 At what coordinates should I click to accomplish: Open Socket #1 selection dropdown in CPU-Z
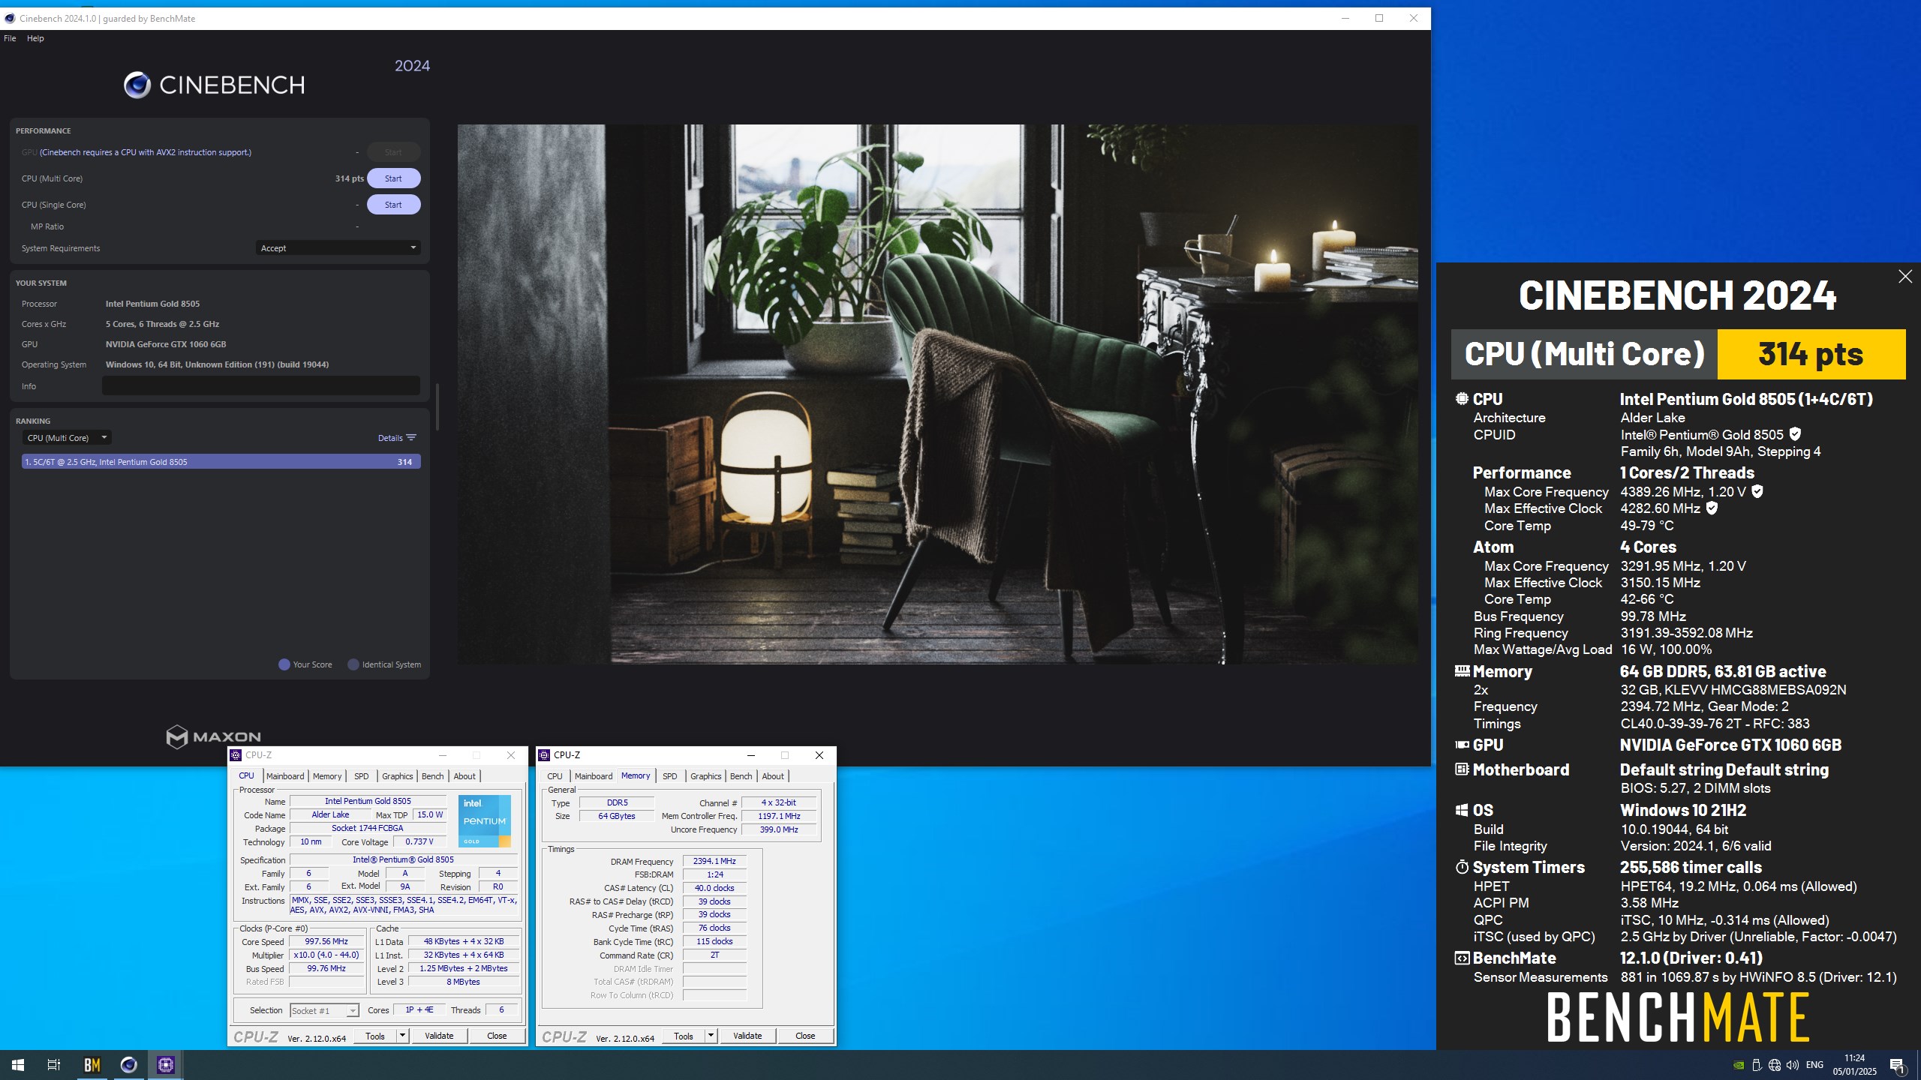pos(324,1010)
